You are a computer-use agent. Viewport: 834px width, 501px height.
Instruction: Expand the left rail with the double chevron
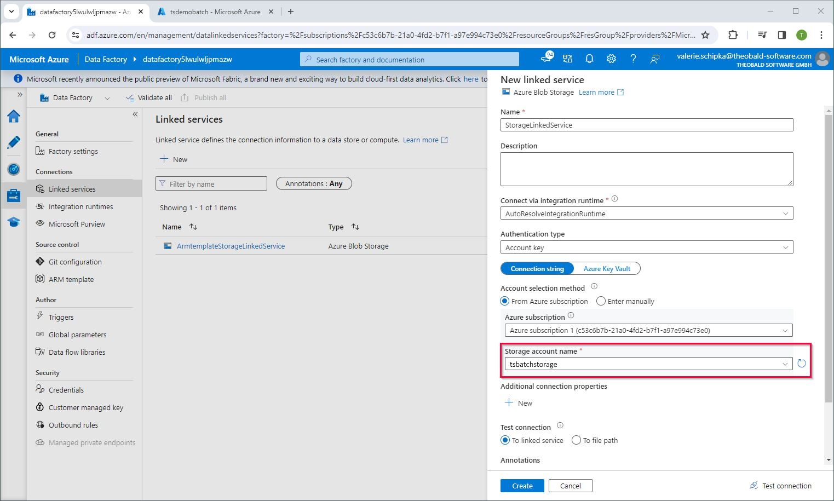pyautogui.click(x=20, y=95)
